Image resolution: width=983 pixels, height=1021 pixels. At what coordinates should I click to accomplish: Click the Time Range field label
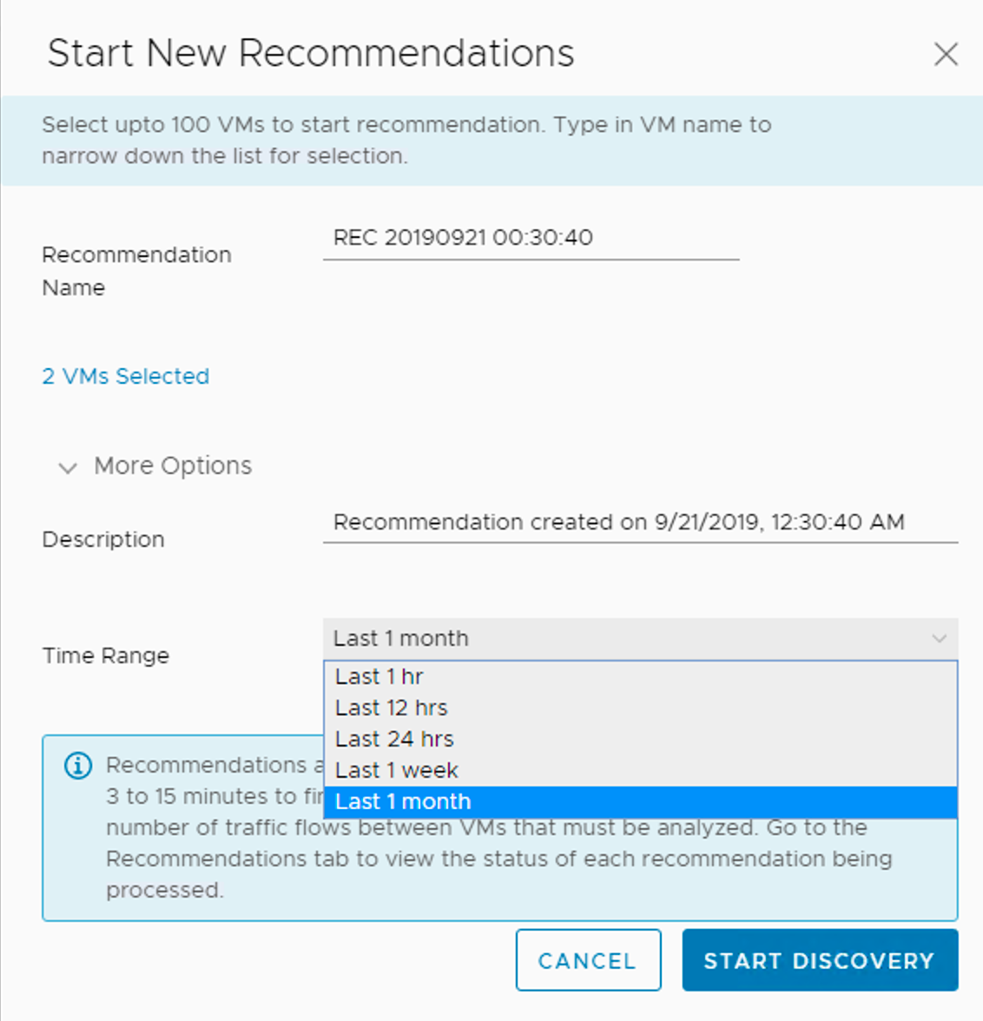pos(106,655)
